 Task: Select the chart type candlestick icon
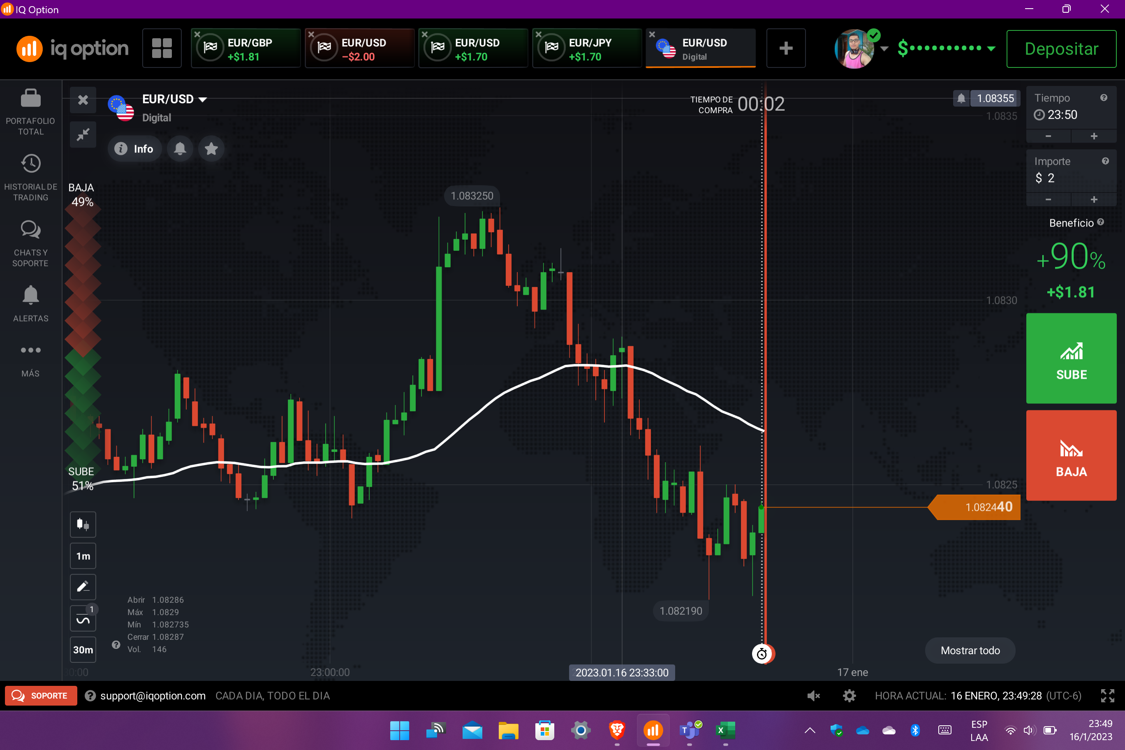coord(83,525)
